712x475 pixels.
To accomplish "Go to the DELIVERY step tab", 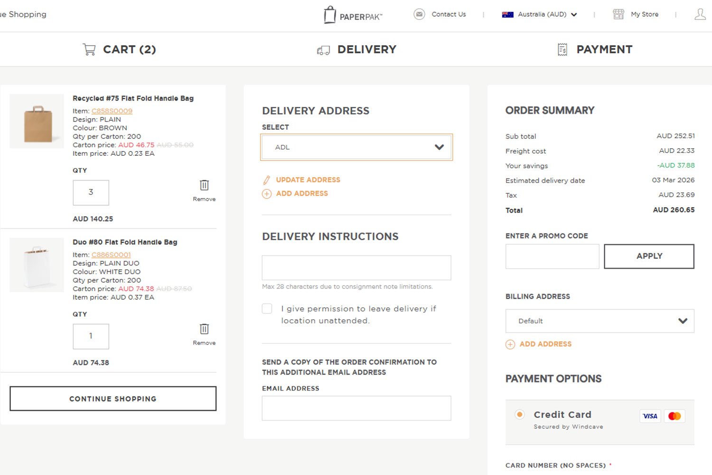I will (x=356, y=49).
